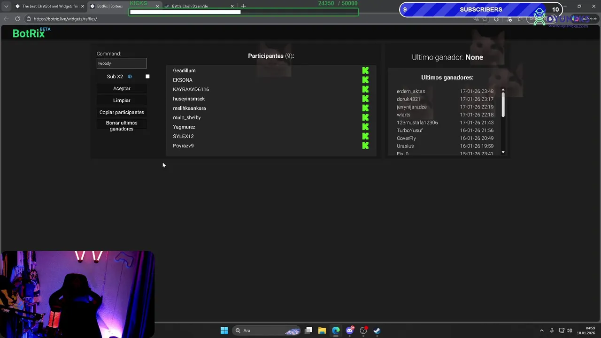Click winner entry 'wlarts'
The width and height of the screenshot is (601, 338).
pyautogui.click(x=403, y=115)
